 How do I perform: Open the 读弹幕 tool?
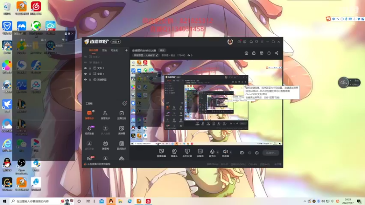click(x=121, y=130)
